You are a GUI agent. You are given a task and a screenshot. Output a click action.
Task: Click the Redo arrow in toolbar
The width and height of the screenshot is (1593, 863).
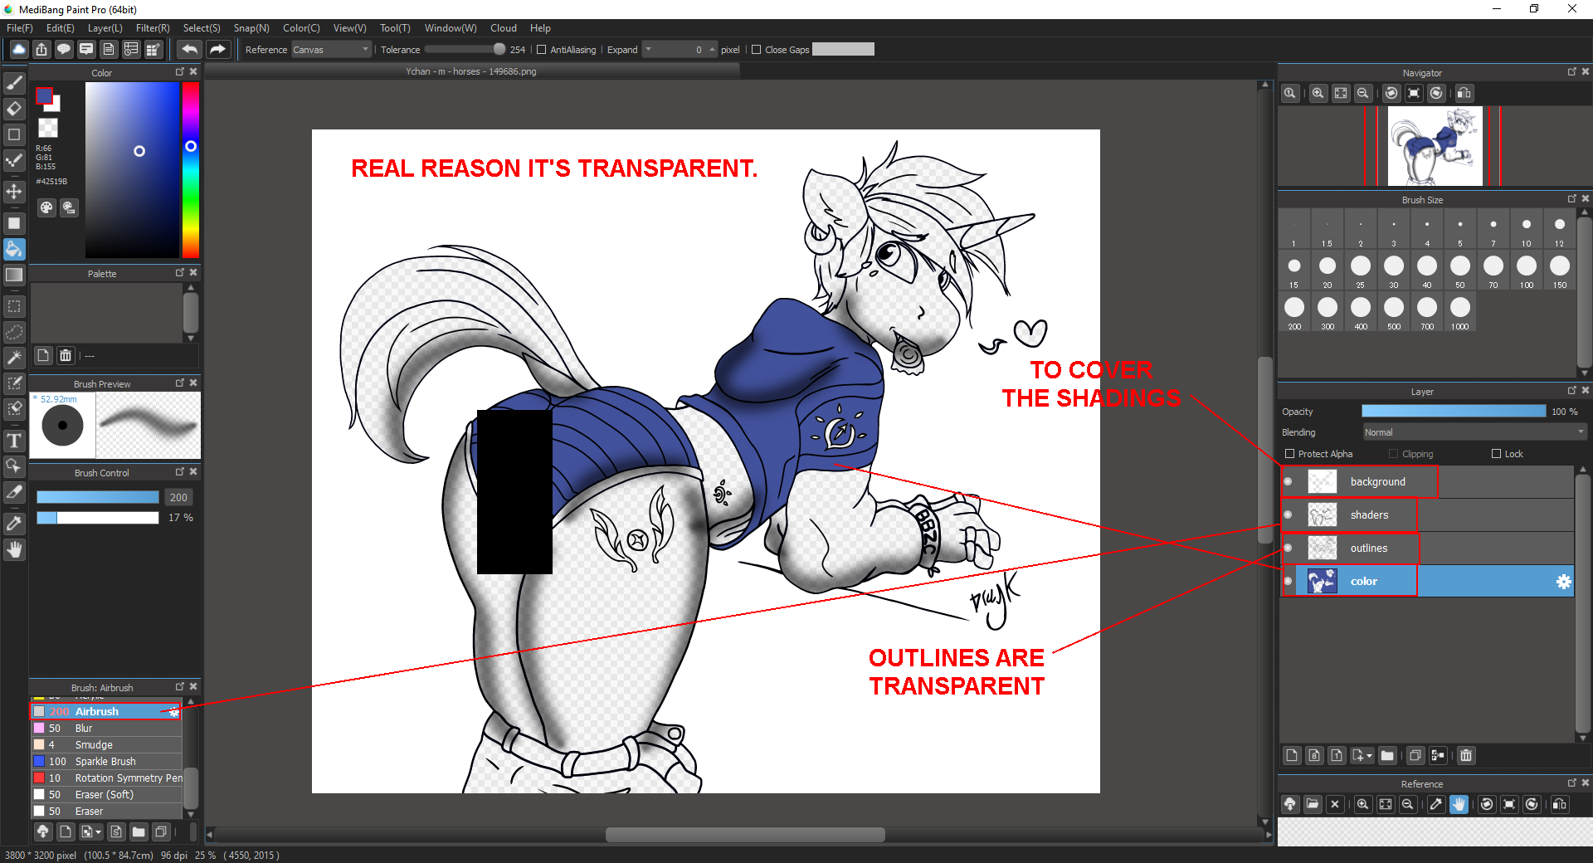tap(217, 50)
